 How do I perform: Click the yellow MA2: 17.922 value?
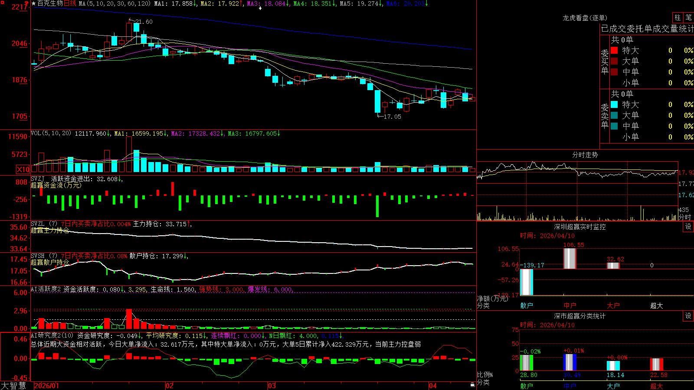click(221, 3)
